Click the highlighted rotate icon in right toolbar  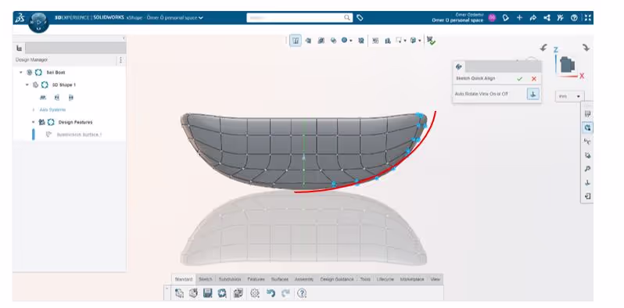587,127
